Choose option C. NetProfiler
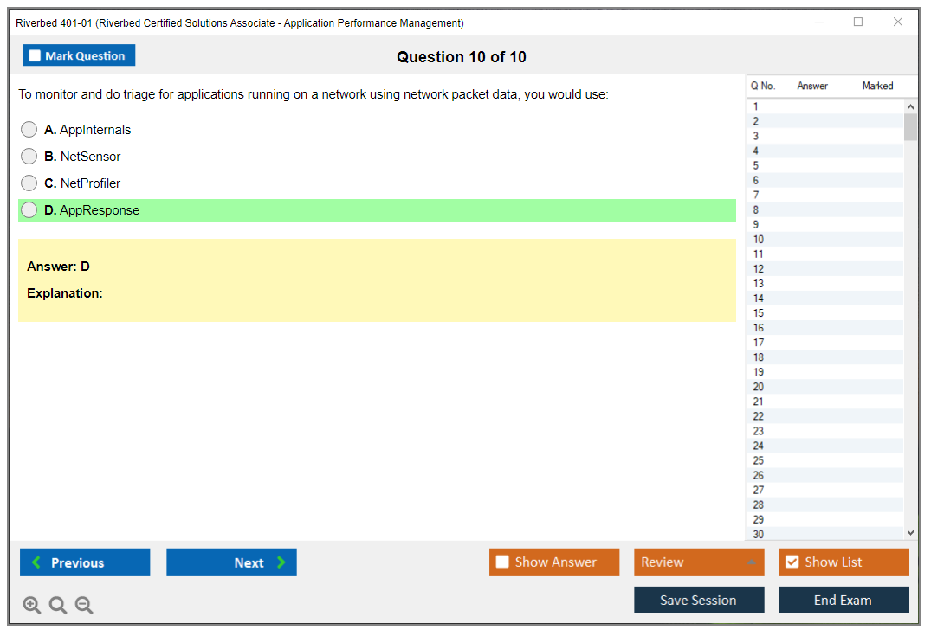Screen dimensions: 931x636 coord(29,183)
